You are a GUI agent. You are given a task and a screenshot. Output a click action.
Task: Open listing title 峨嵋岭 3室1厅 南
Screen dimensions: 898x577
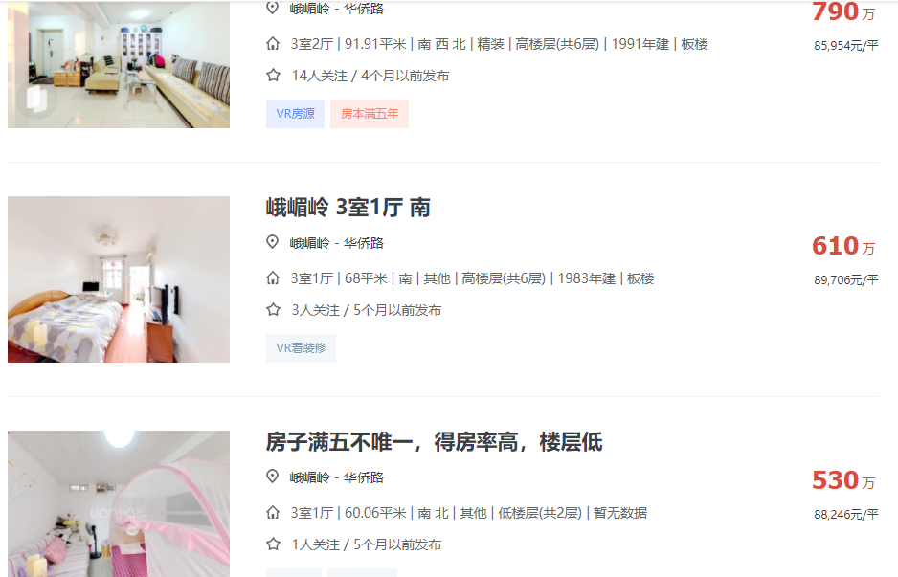(348, 208)
